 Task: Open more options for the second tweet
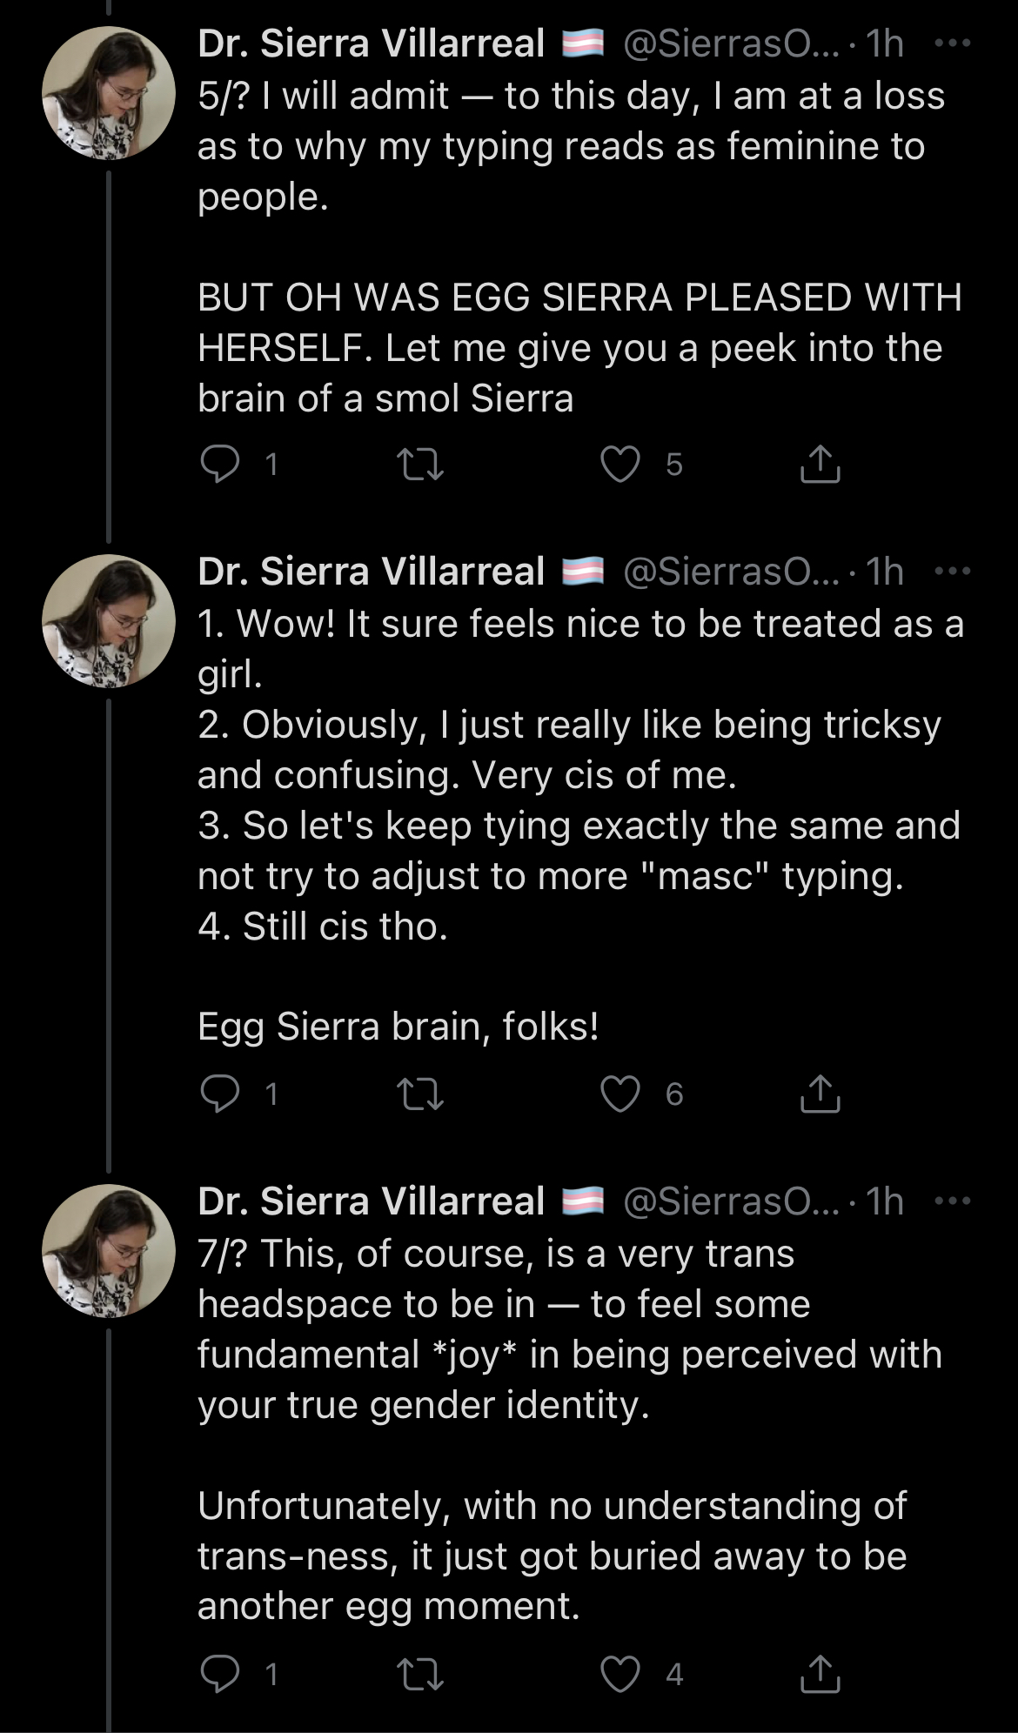pos(952,572)
